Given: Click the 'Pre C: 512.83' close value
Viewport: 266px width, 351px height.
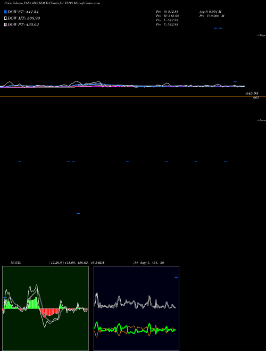Looking at the screenshot, I should [x=167, y=24].
